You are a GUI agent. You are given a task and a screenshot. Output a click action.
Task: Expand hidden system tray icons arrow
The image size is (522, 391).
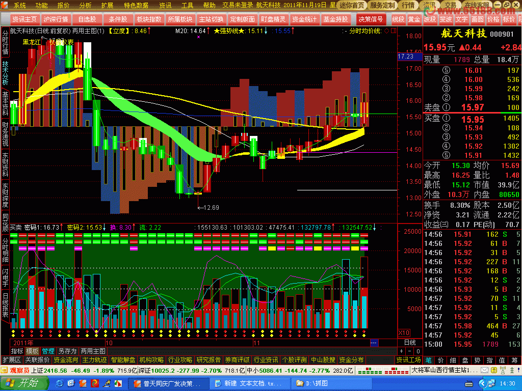click(483, 384)
